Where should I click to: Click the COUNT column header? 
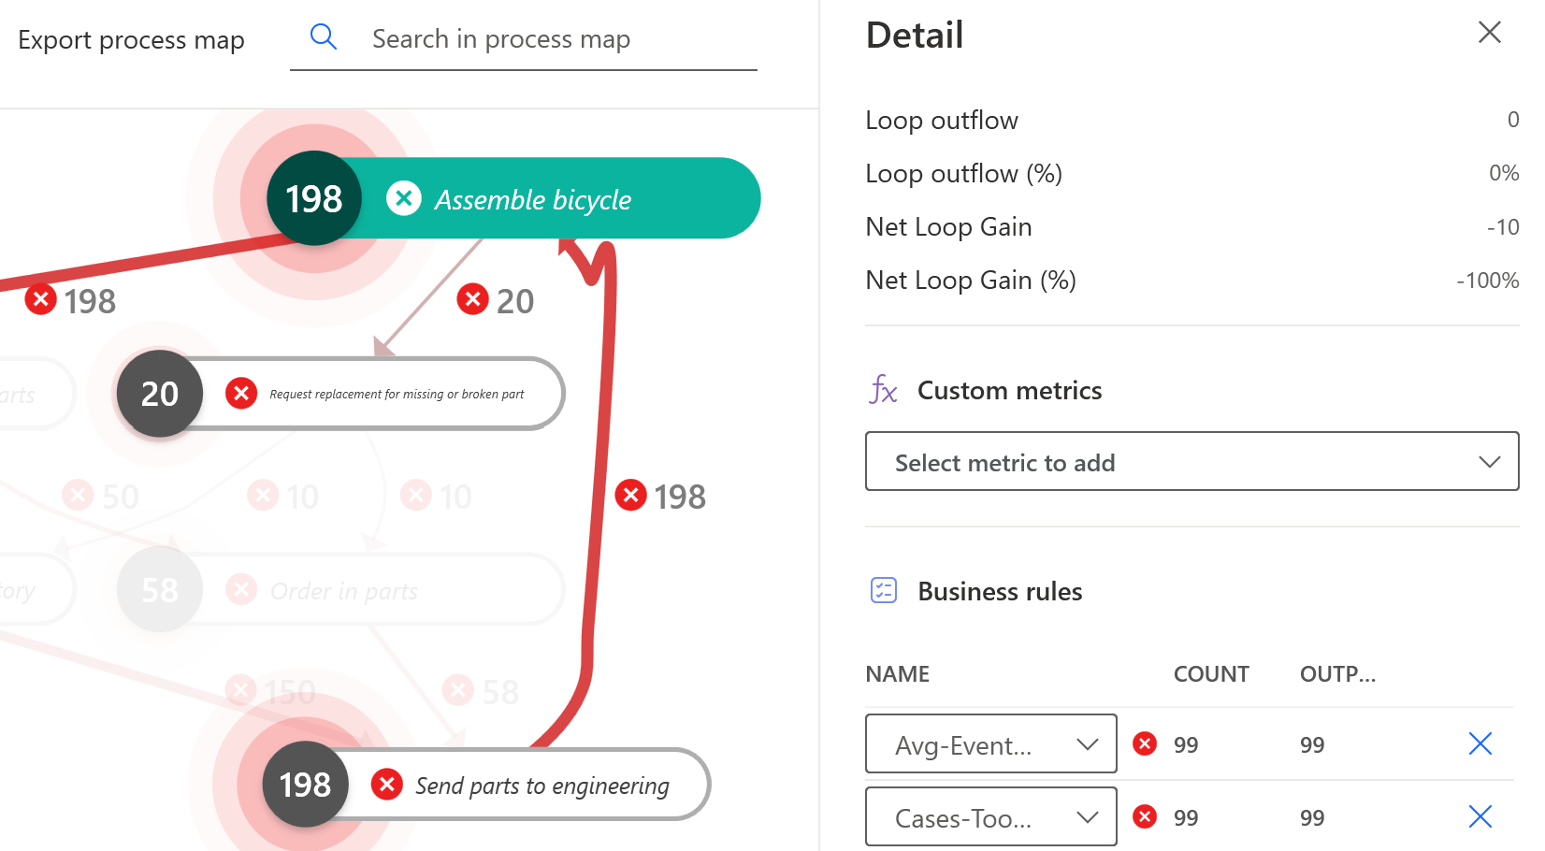pos(1211,674)
